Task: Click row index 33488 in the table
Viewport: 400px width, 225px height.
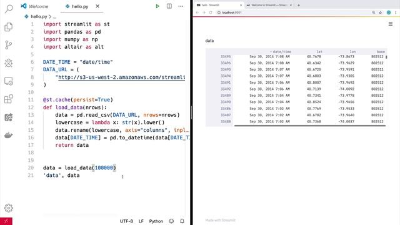Action: click(226, 121)
